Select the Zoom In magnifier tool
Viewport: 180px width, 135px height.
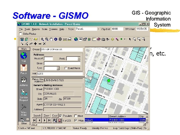[x=42, y=39]
